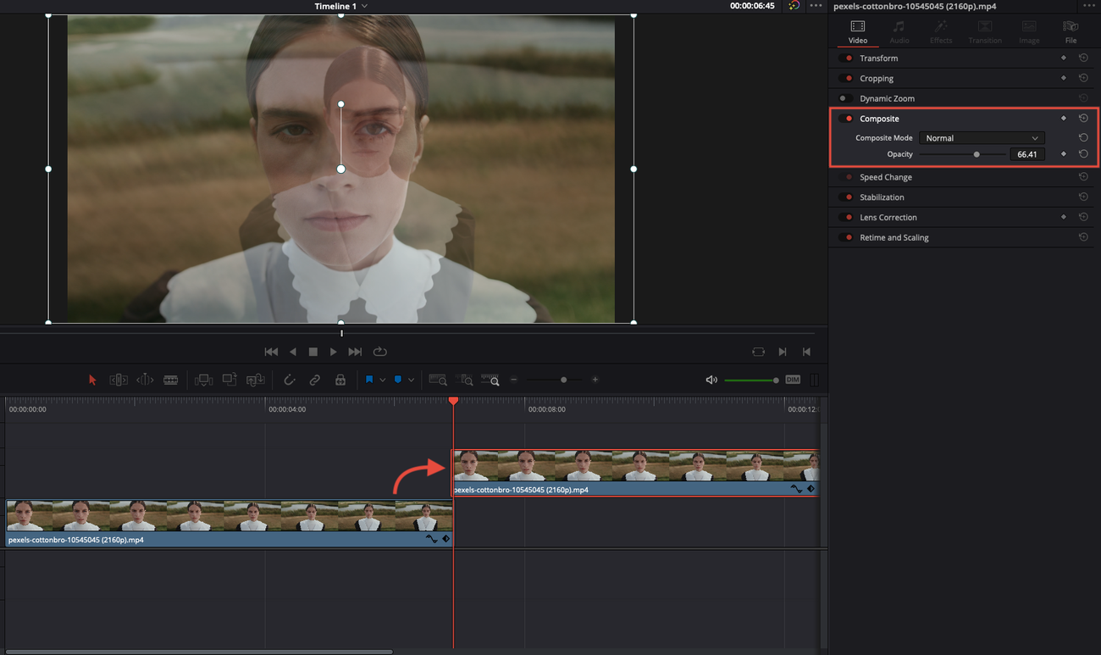Image resolution: width=1101 pixels, height=655 pixels.
Task: Disable the Transform effect toggle
Action: click(x=847, y=58)
